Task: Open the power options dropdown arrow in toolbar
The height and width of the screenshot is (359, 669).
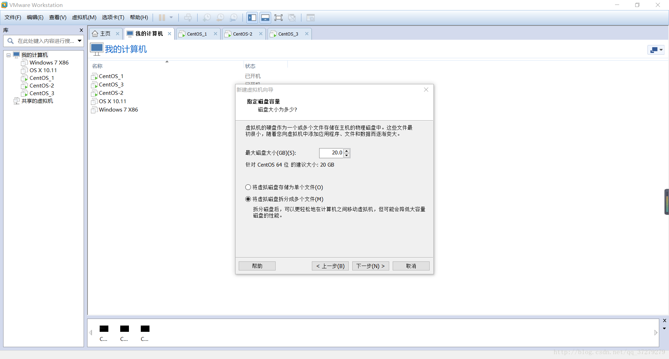Action: (171, 17)
